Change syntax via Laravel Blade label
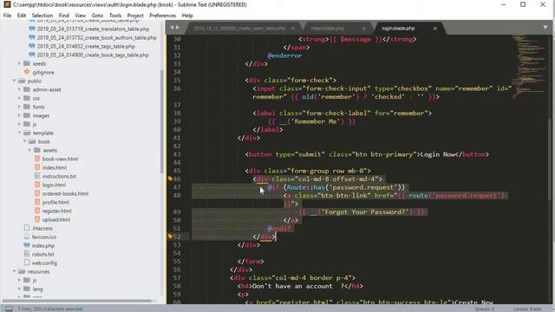The image size is (555, 312). (x=527, y=309)
